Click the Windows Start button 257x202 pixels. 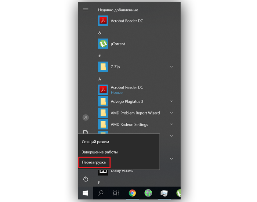(x=85, y=193)
